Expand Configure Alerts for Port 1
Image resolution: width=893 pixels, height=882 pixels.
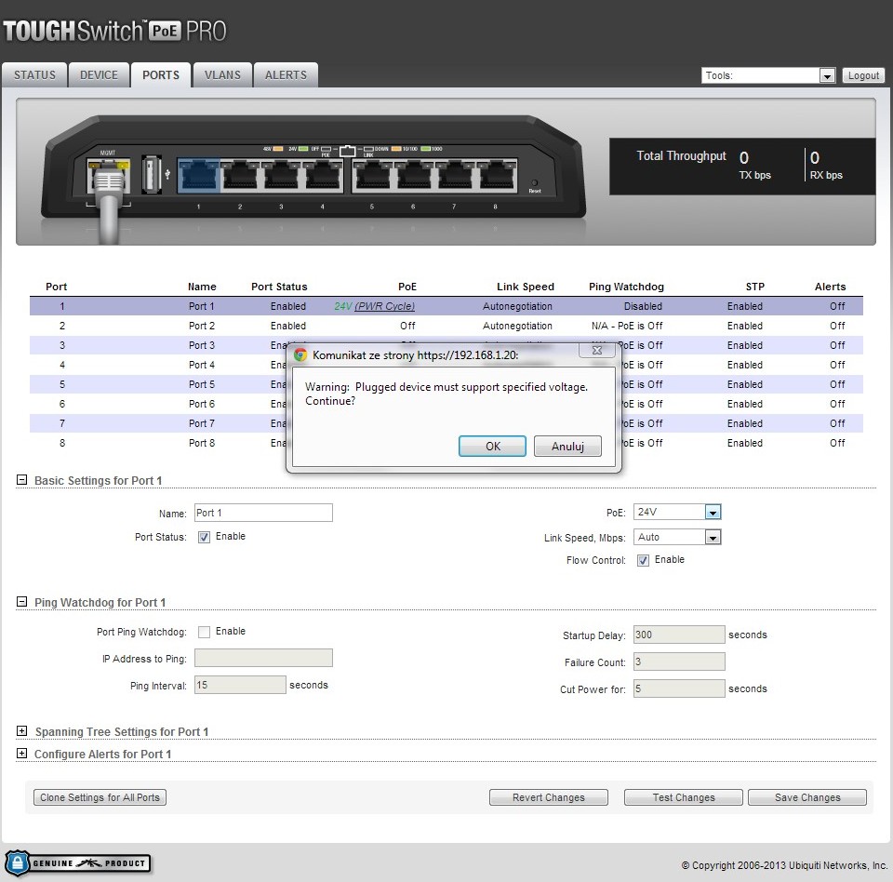point(21,754)
